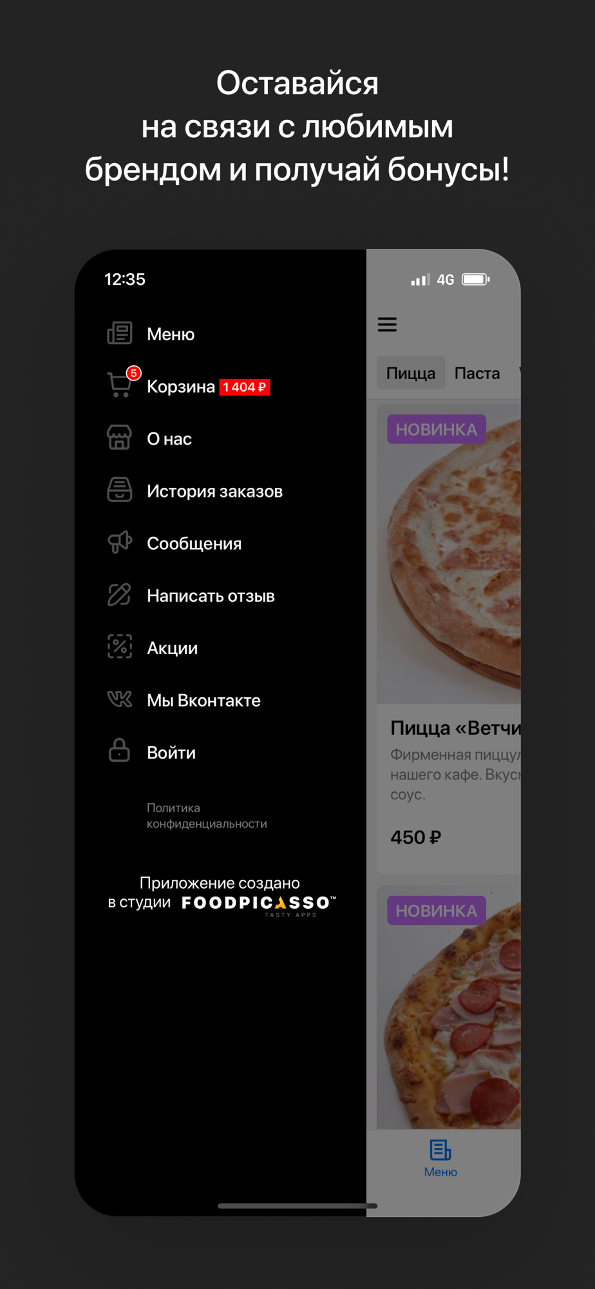Open the first НОВИНКА pizza photo
This screenshot has width=595, height=1289.
[x=449, y=554]
